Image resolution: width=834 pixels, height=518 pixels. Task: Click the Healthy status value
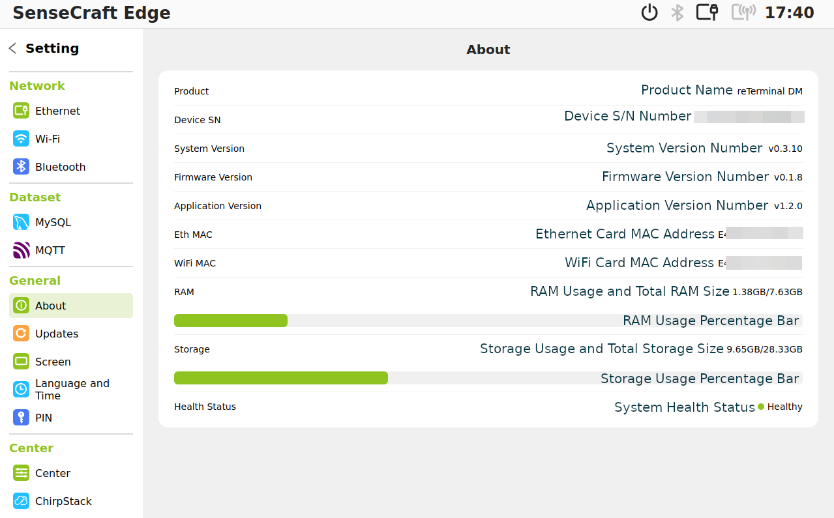[785, 407]
